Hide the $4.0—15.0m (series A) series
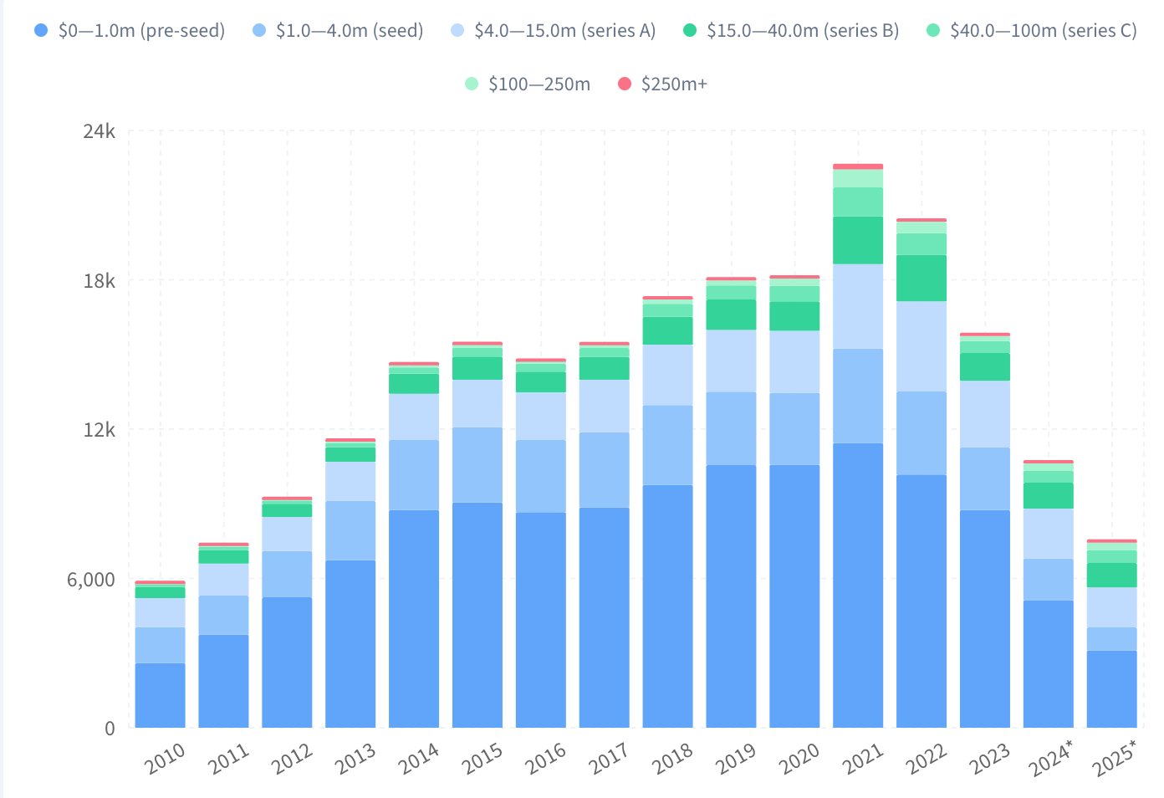Image resolution: width=1164 pixels, height=798 pixels. (x=553, y=31)
